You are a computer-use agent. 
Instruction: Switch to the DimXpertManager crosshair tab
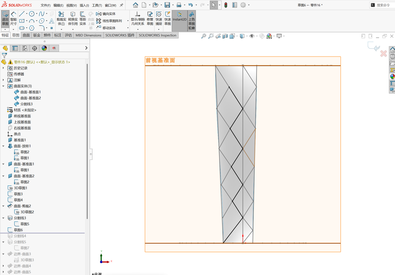[34, 48]
